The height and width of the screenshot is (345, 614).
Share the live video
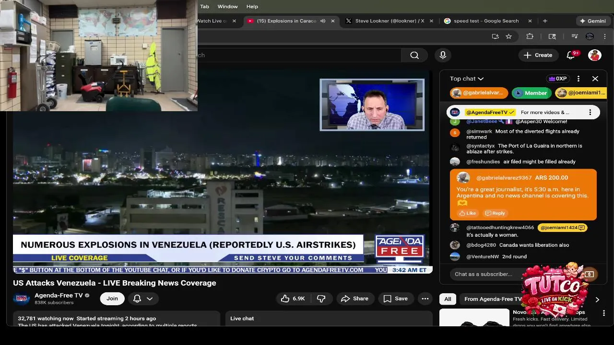354,299
